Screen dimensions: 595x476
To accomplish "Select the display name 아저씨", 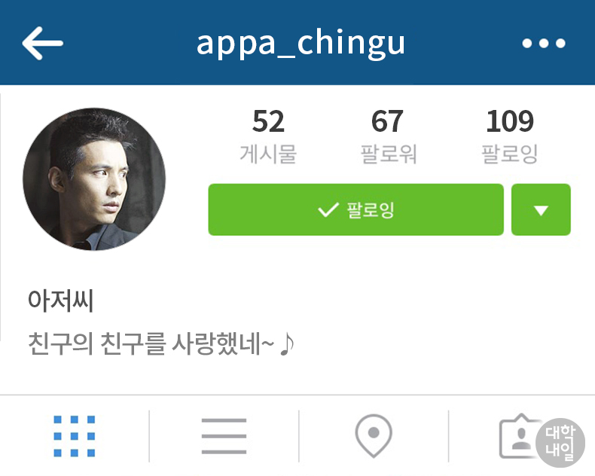I will click(61, 301).
